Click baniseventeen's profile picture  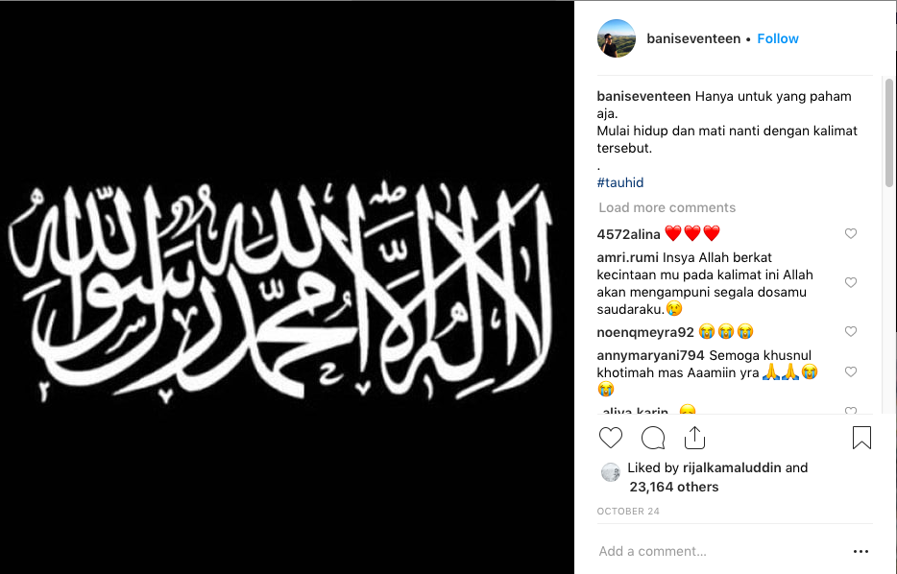coord(617,38)
